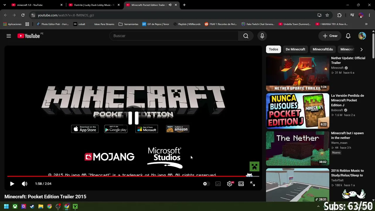Open the title 'Nether Update: Official Trailer'
Viewport: 375px width, 211px height.
[x=348, y=60]
